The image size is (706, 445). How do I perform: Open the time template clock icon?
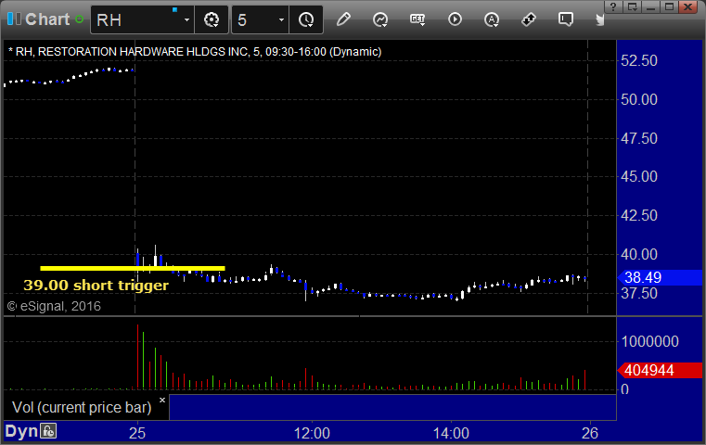tap(306, 19)
